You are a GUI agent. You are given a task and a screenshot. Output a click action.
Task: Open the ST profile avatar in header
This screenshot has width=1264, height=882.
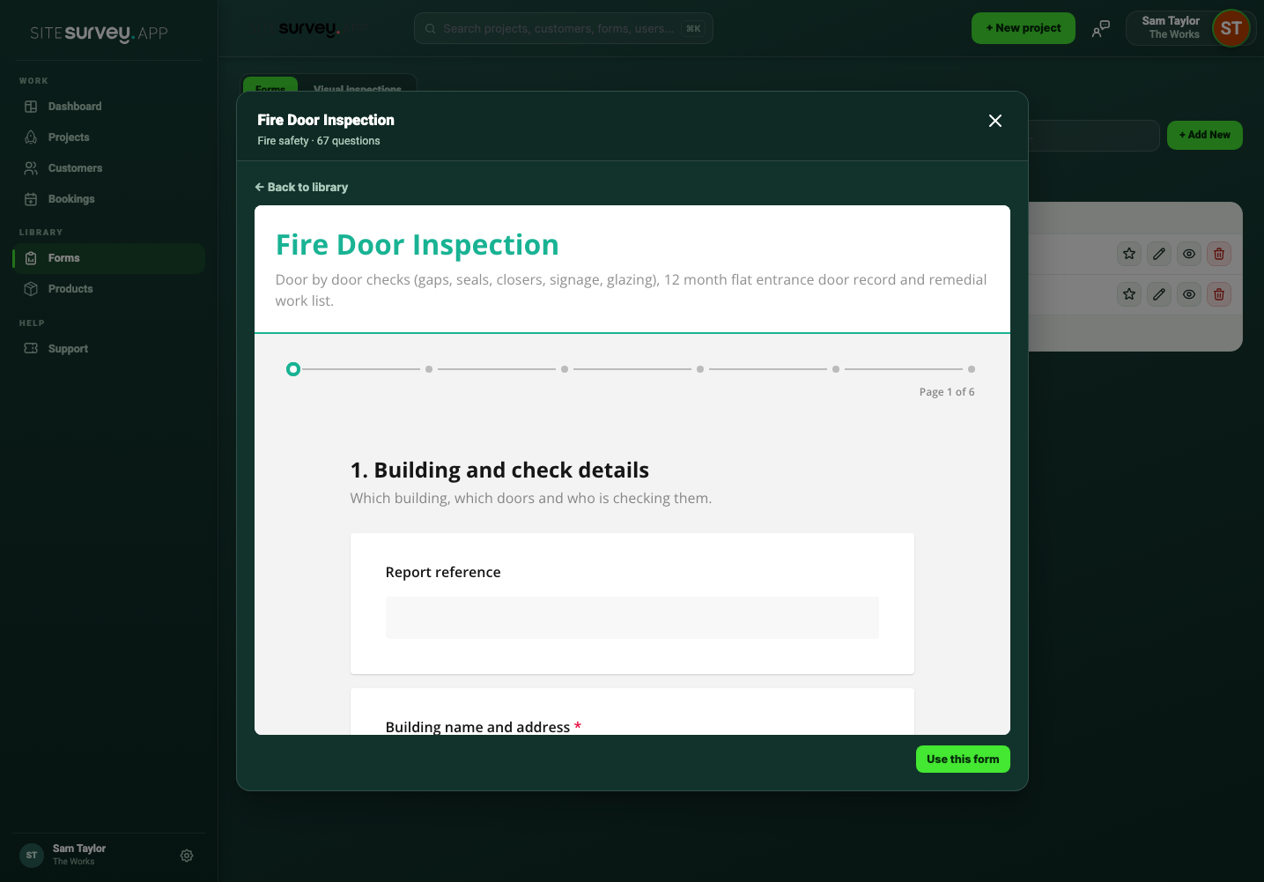(x=1231, y=28)
